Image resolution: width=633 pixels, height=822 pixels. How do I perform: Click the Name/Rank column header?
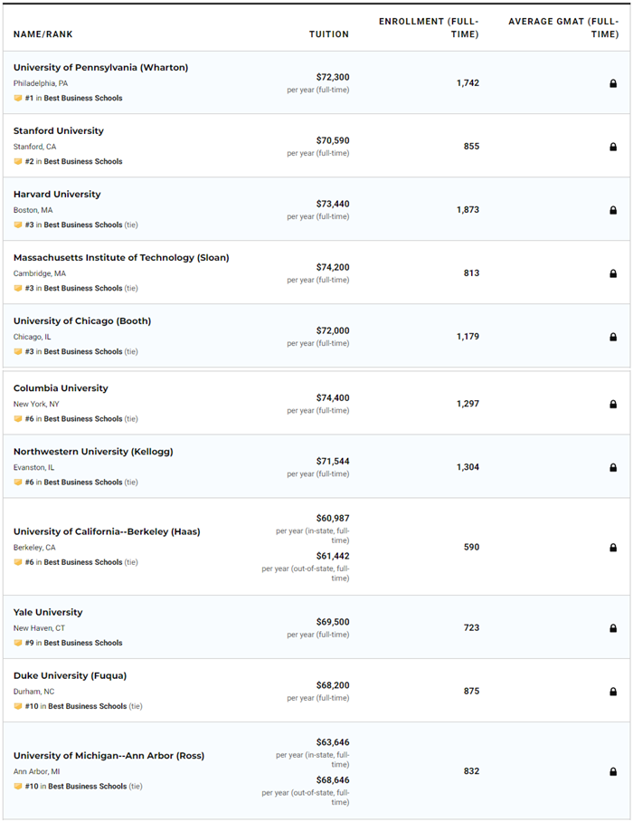coord(43,34)
